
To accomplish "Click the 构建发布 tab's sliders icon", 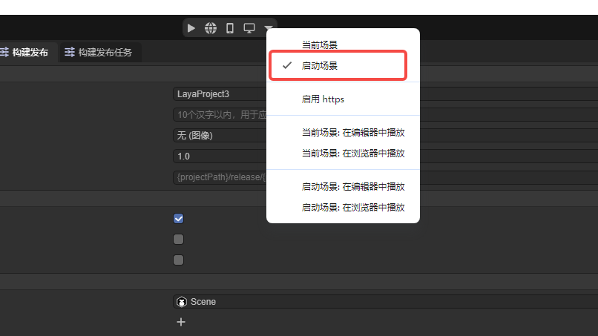I will pos(4,53).
